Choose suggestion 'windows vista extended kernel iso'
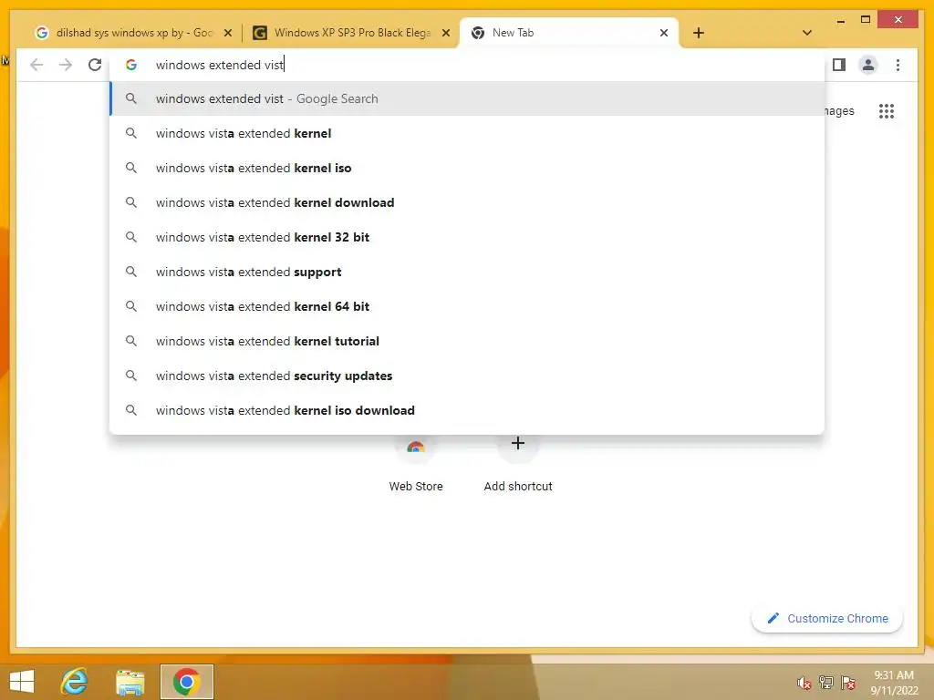This screenshot has height=700, width=934. point(468,168)
